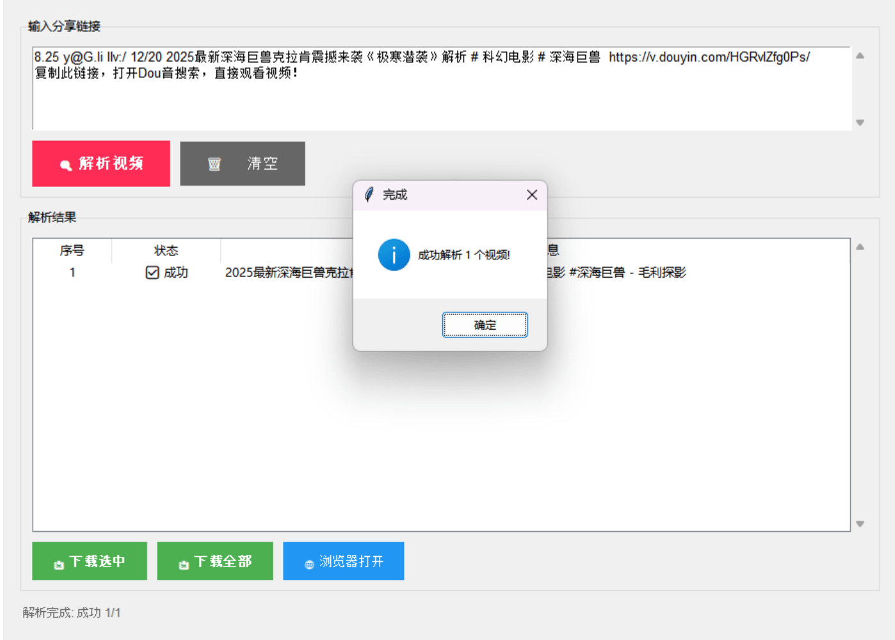Viewport: 895px width, 640px height.
Task: Click the magnifier icon on 解析视频 button
Action: [65, 165]
